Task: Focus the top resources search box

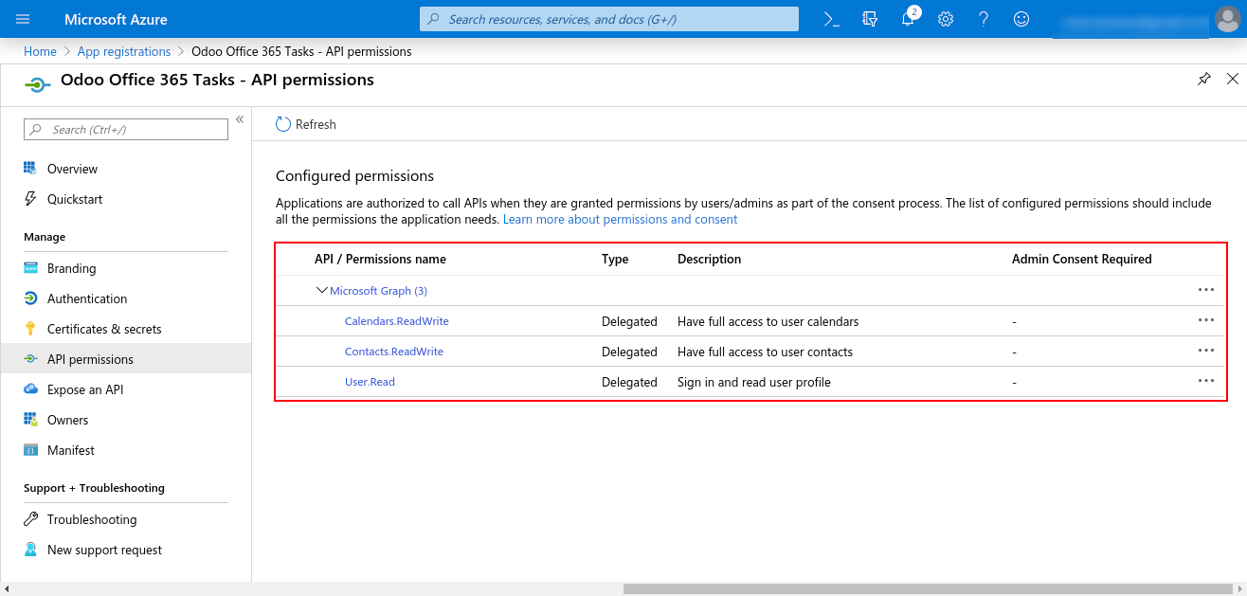Action: (609, 19)
